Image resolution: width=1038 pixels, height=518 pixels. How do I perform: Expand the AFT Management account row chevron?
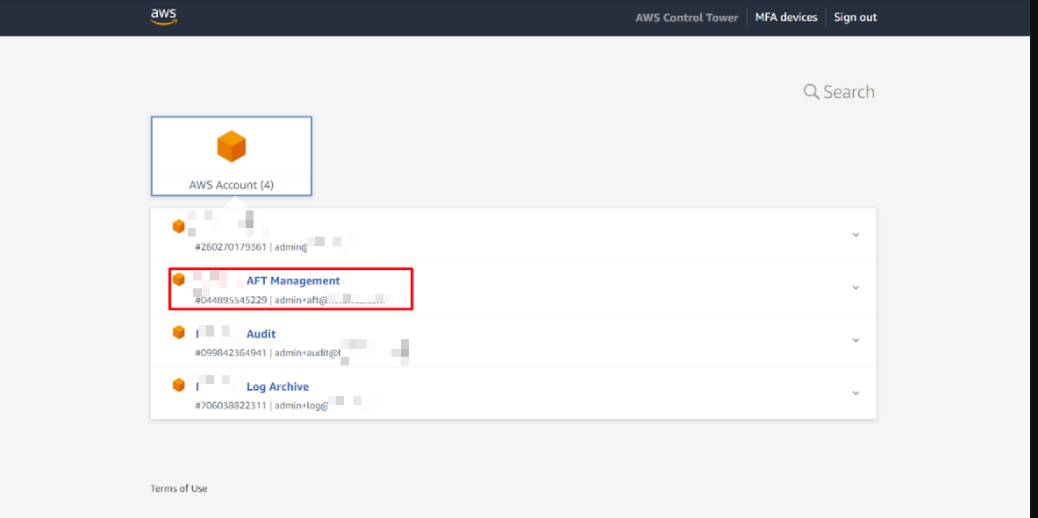pos(855,287)
